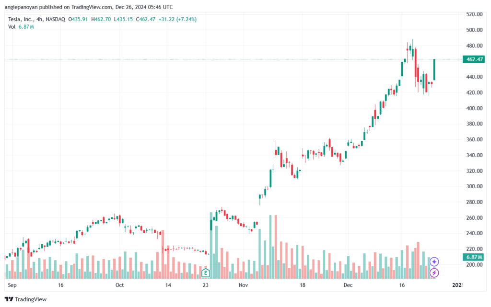
Task: Click the 300.00 price axis level
Action: tap(474, 186)
